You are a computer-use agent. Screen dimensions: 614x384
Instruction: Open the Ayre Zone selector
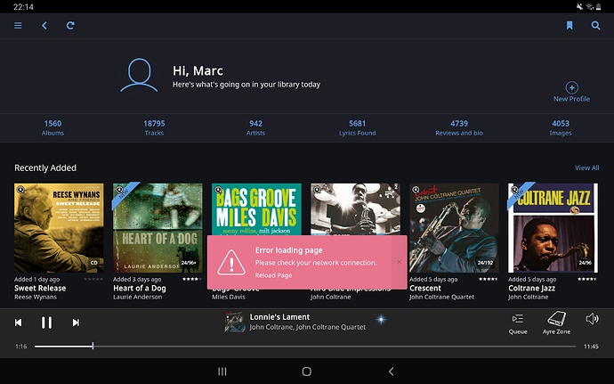coord(556,323)
